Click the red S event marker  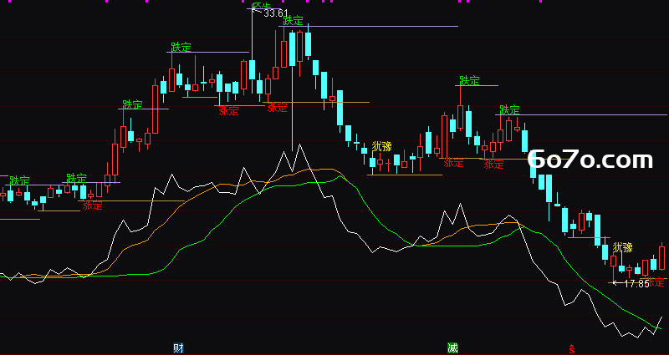(572, 348)
